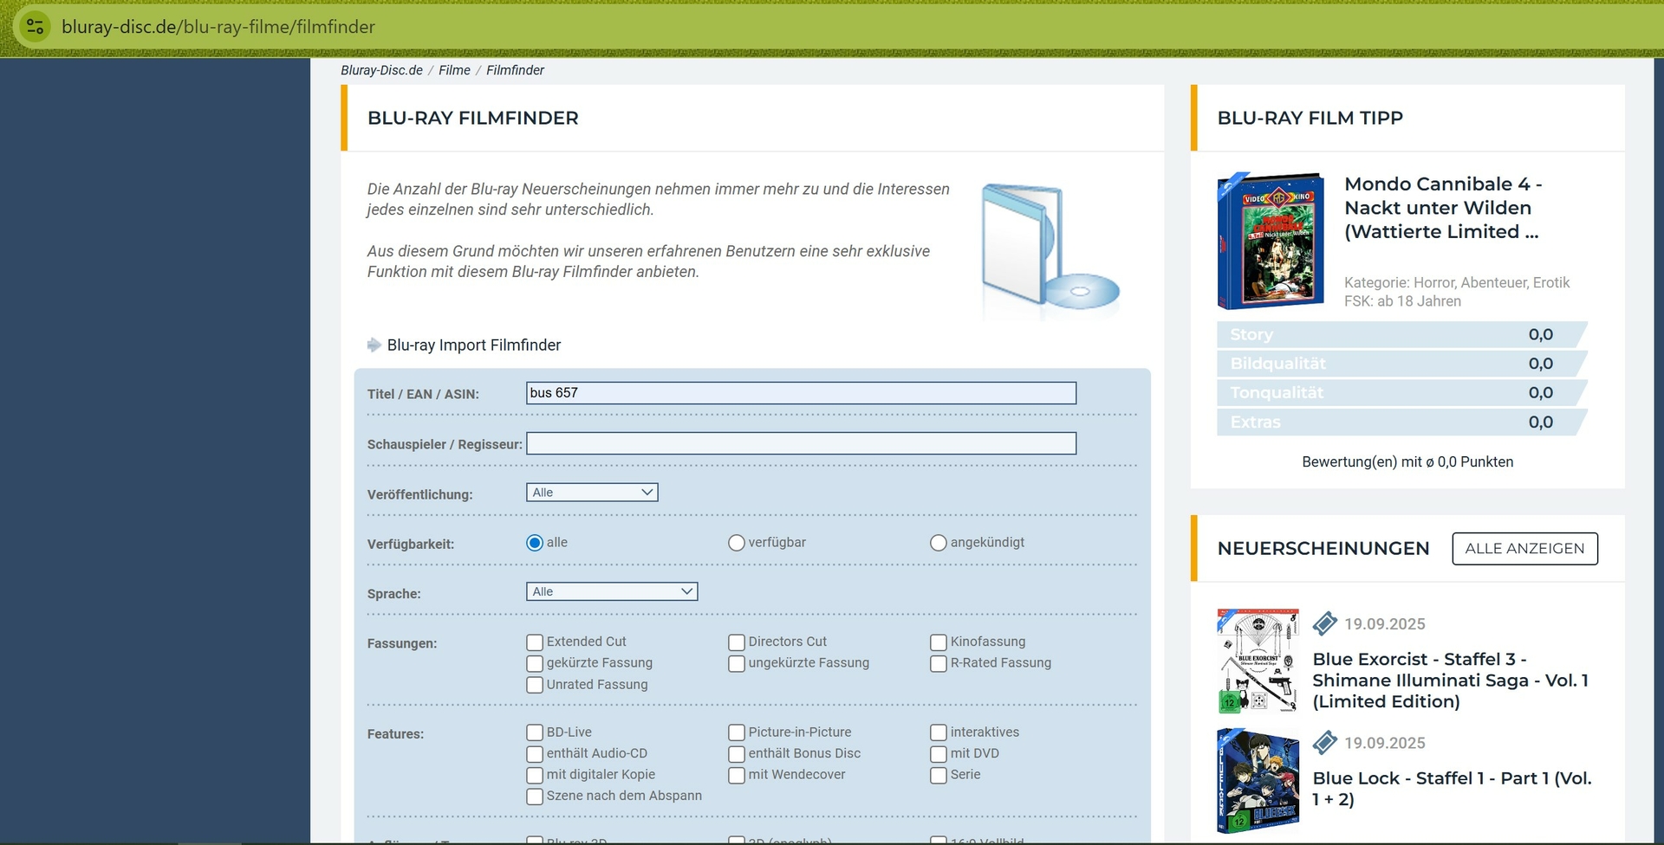Go to Filme in breadcrumb navigation

454,70
